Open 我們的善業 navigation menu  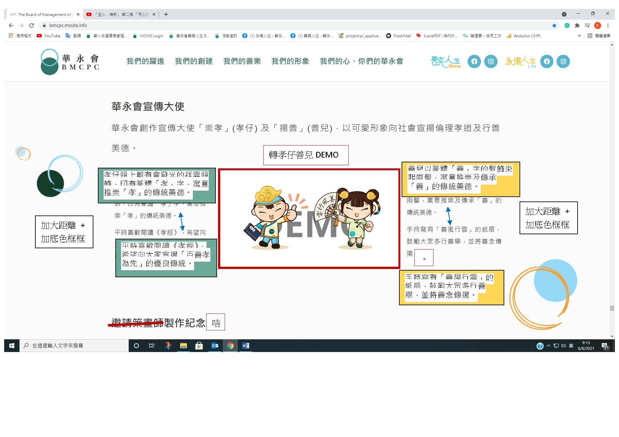click(242, 61)
